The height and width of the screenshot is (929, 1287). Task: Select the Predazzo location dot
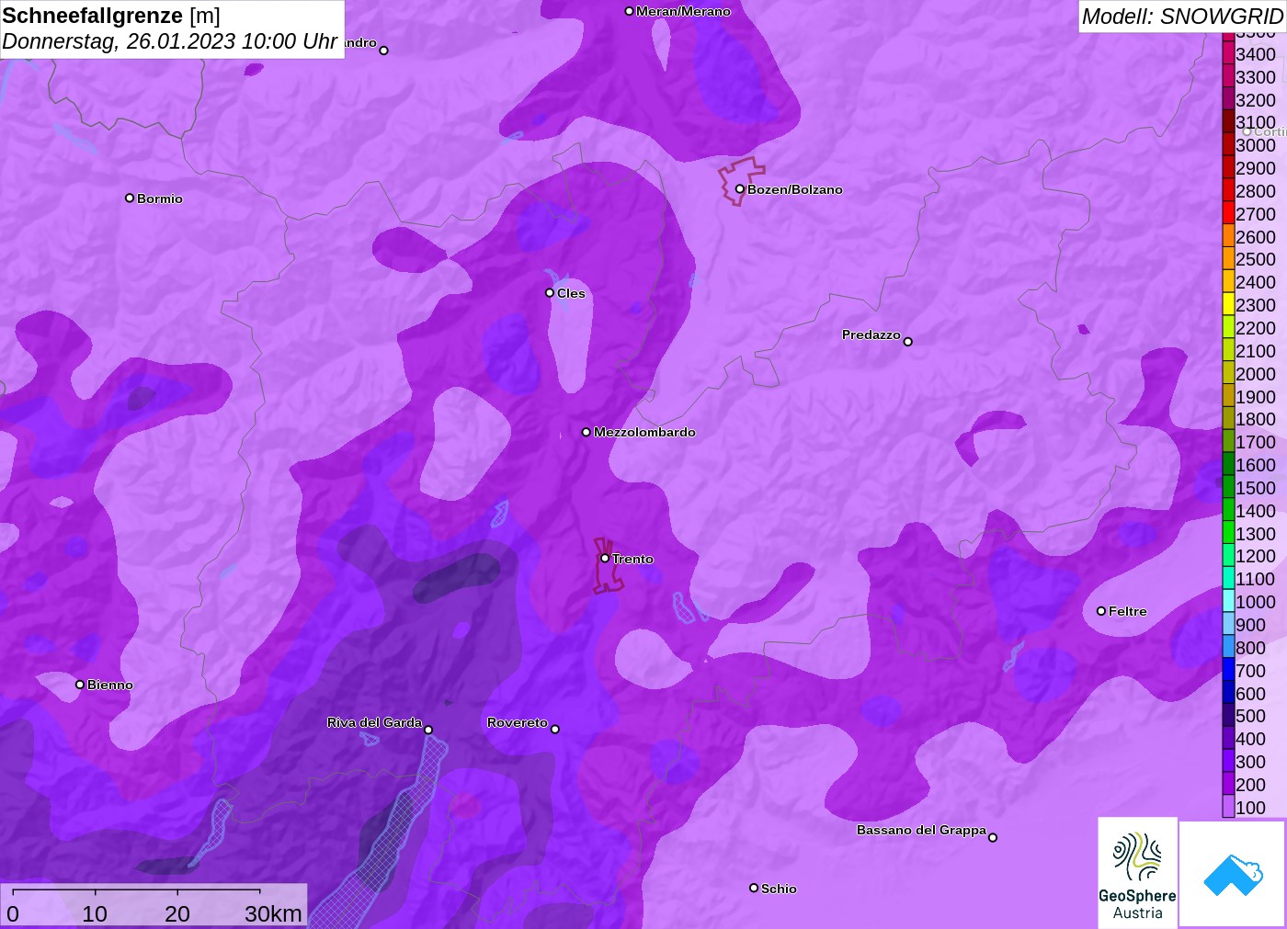tap(907, 342)
